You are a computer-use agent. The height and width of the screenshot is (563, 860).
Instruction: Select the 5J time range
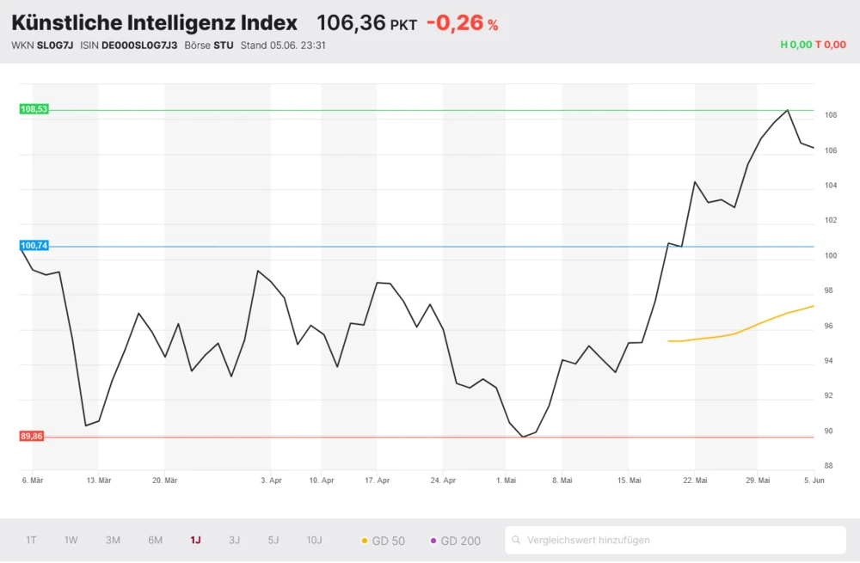273,540
